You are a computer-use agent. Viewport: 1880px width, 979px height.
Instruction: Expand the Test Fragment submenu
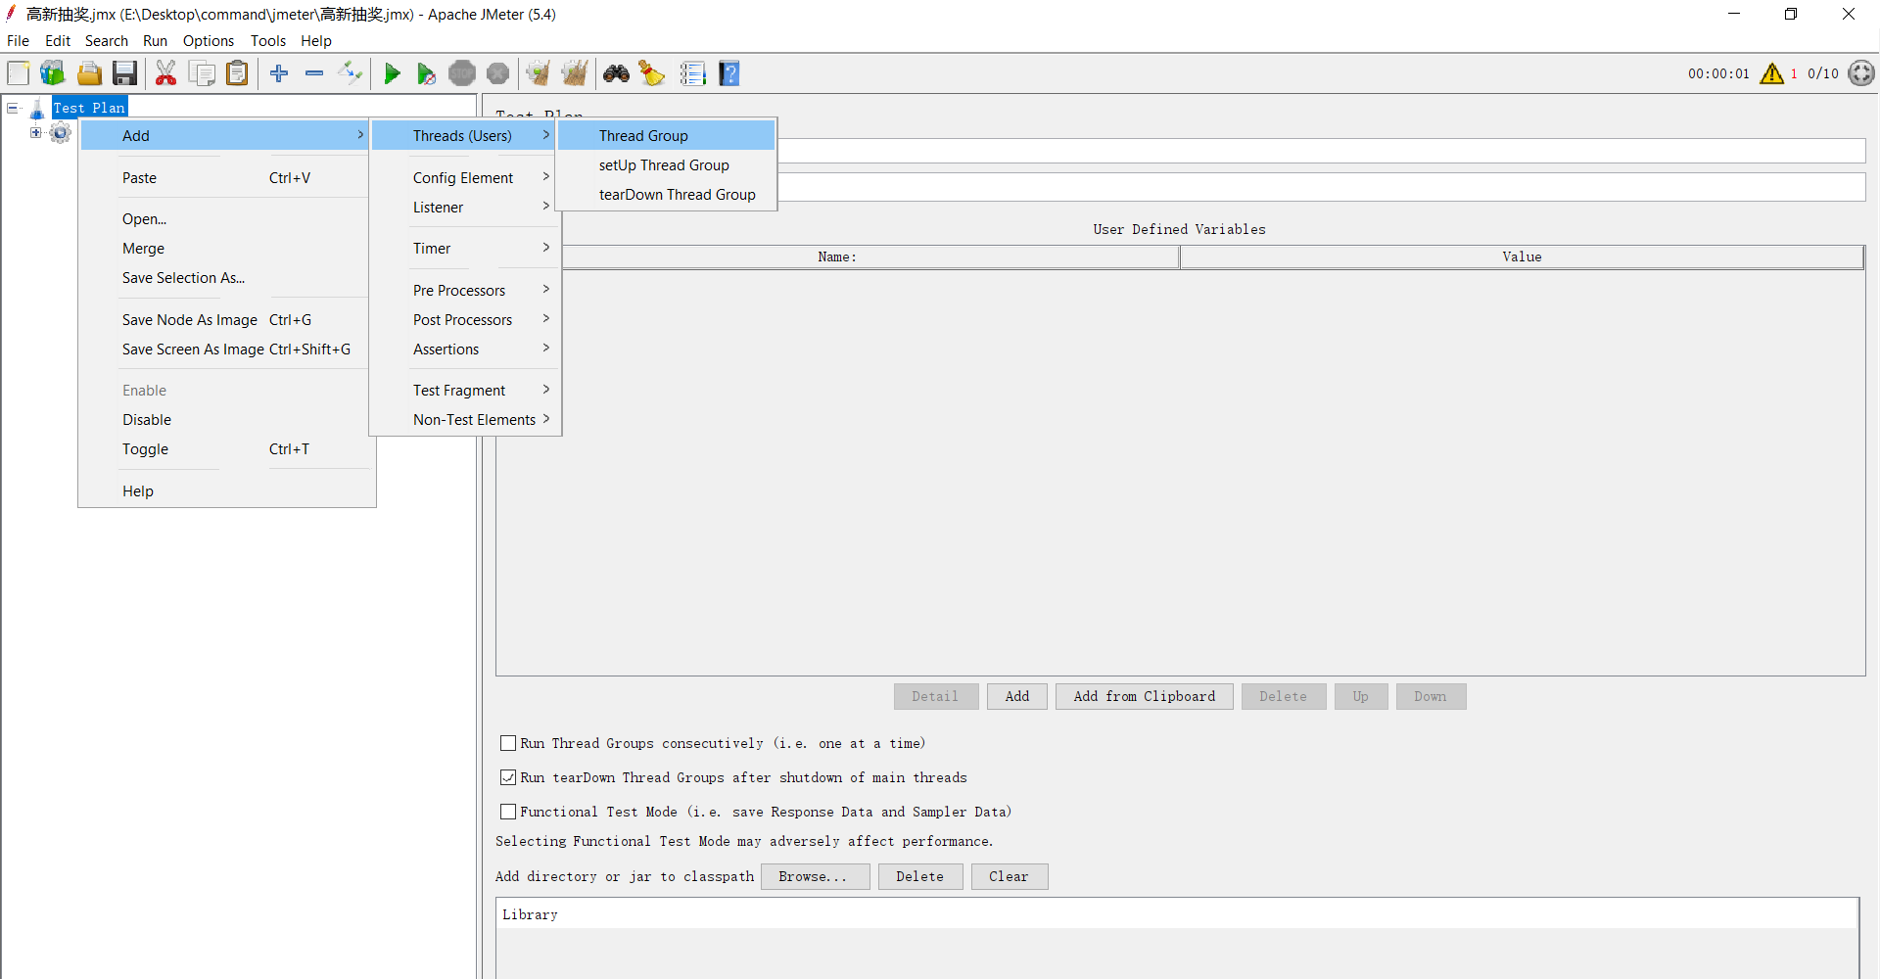[x=465, y=391]
